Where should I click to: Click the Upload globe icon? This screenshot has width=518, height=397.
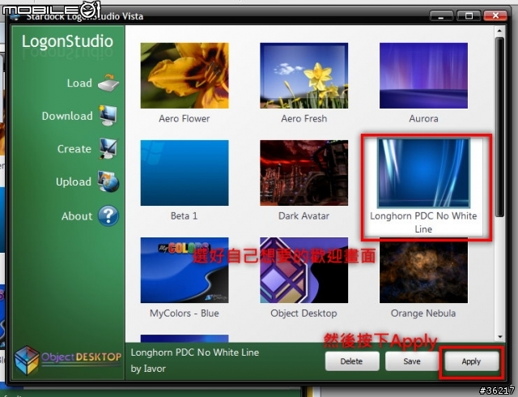[108, 181]
